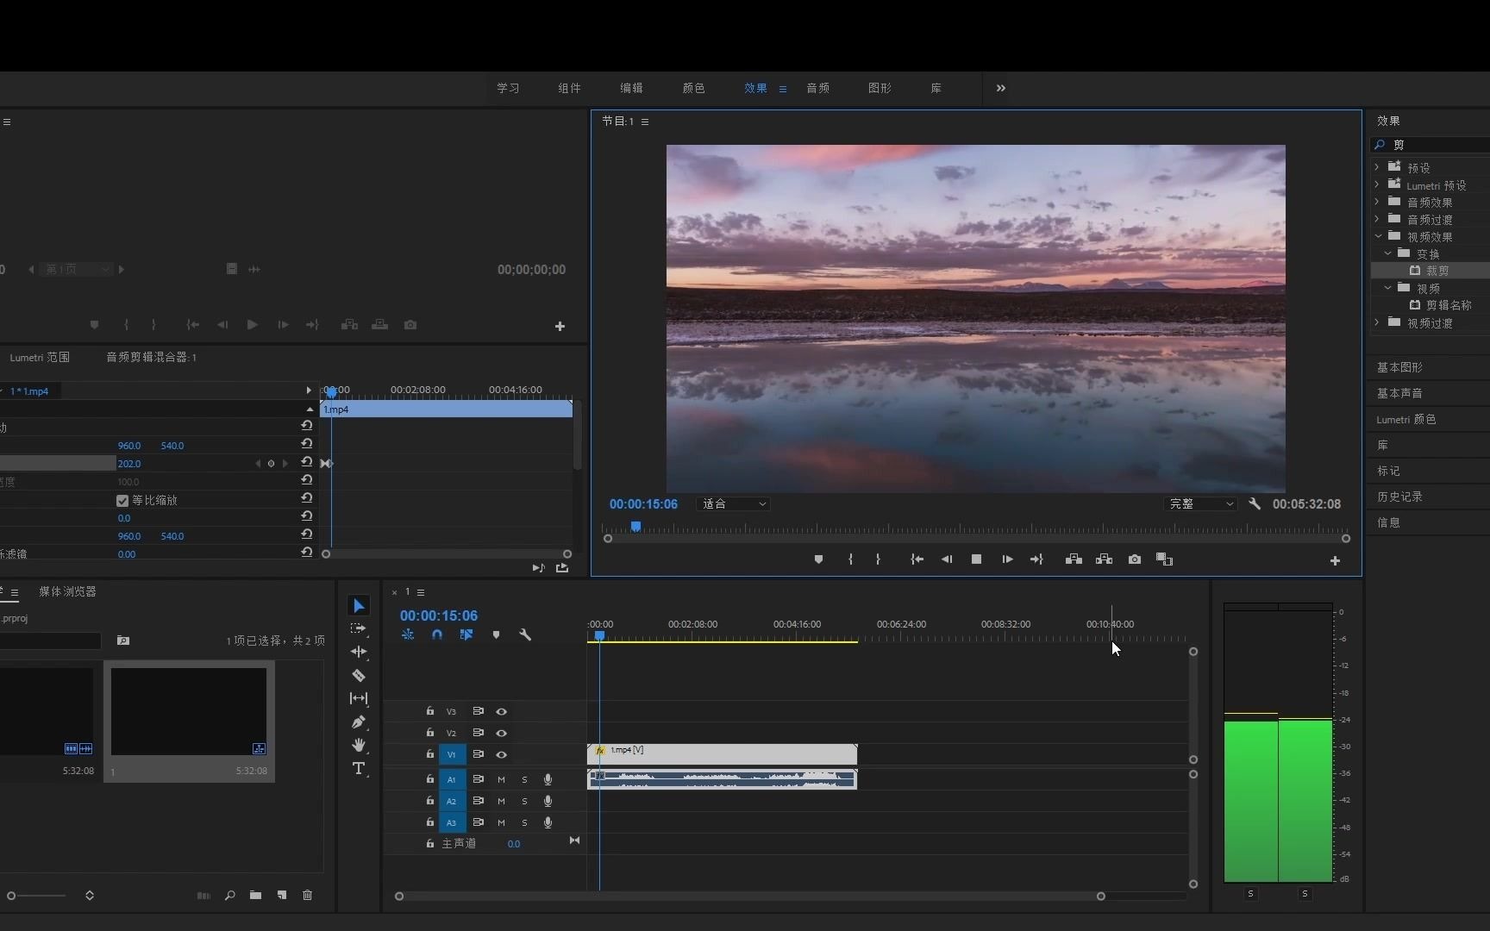1490x931 pixels.
Task: Open timeline wrench settings
Action: (x=525, y=635)
